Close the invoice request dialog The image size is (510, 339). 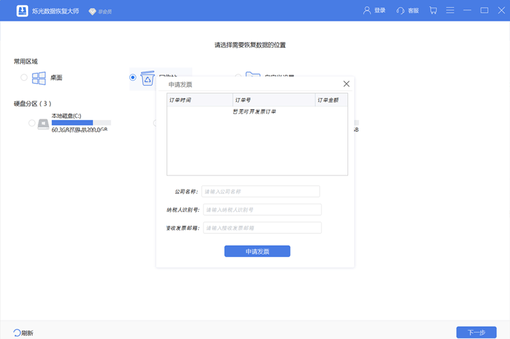pyautogui.click(x=346, y=84)
